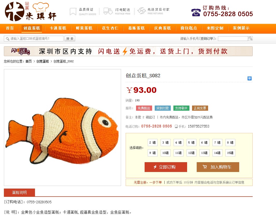Open the 卡通蛋糕 menu
The height and width of the screenshot is (217, 276).
pos(58,28)
